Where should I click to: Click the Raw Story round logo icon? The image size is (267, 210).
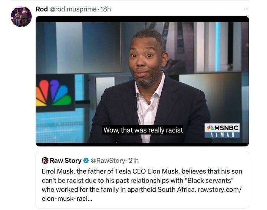[45, 161]
